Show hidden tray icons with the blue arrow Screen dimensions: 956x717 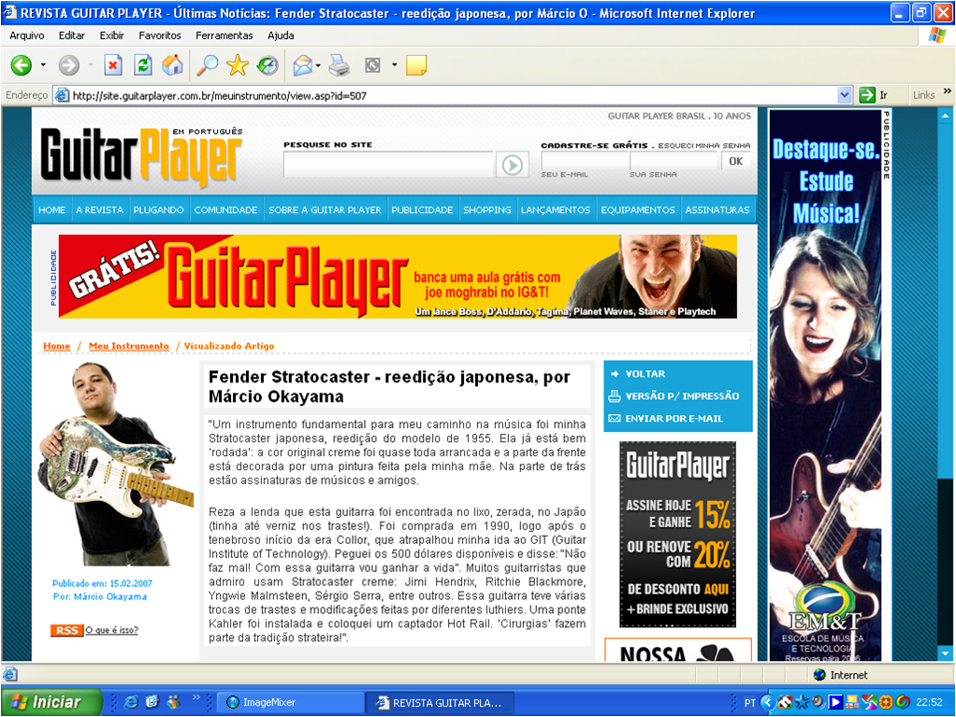(x=768, y=702)
